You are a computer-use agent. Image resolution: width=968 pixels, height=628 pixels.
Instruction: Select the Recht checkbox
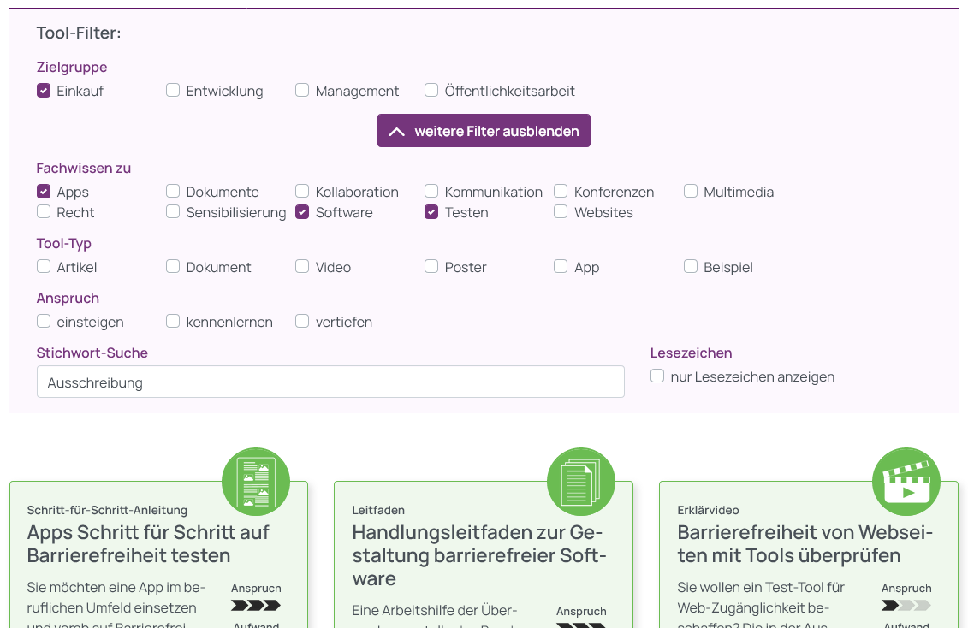tap(43, 211)
